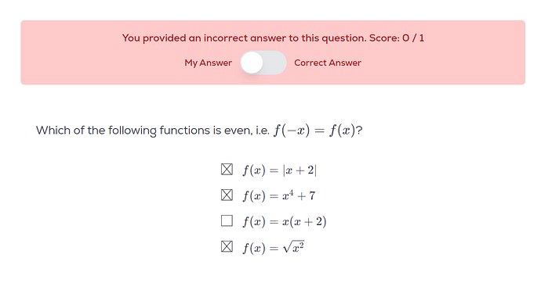Uncheck the x⁴ + 7 option checkbox
This screenshot has width=541, height=283.
pos(227,195)
